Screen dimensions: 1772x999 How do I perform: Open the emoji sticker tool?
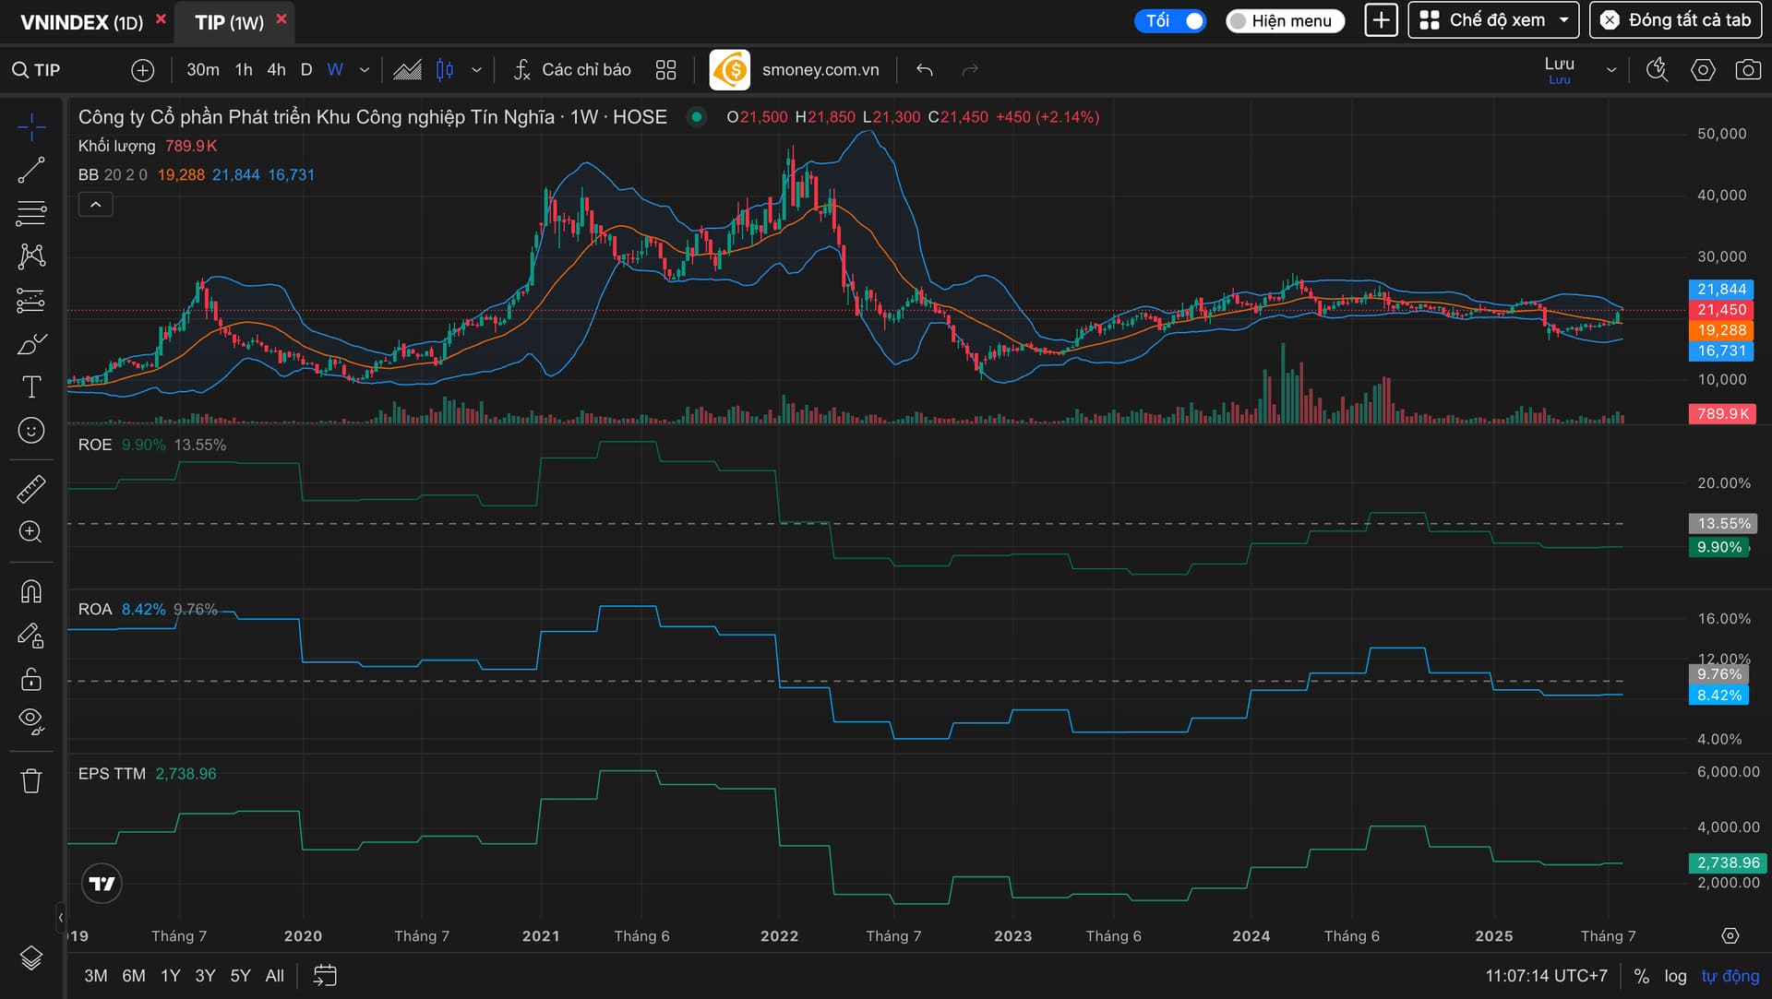click(x=31, y=431)
